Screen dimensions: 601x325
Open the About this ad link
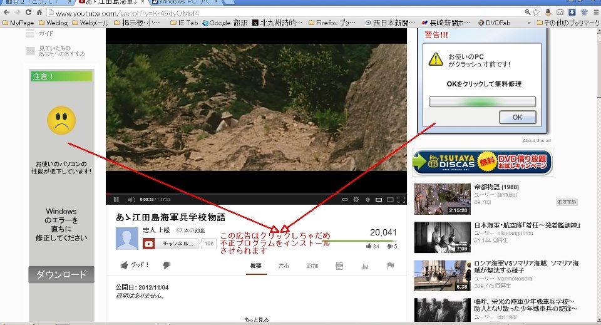click(537, 141)
